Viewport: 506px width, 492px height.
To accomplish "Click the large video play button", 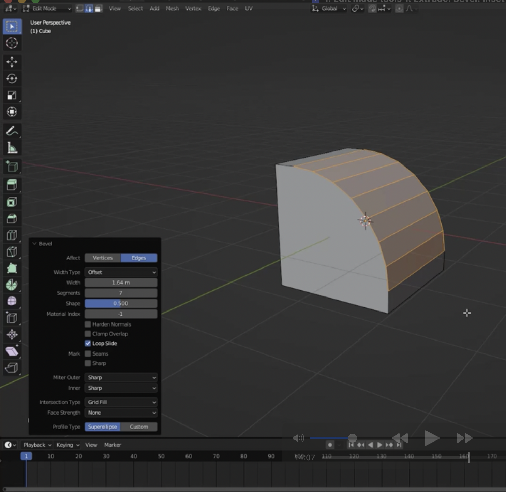I will (431, 438).
